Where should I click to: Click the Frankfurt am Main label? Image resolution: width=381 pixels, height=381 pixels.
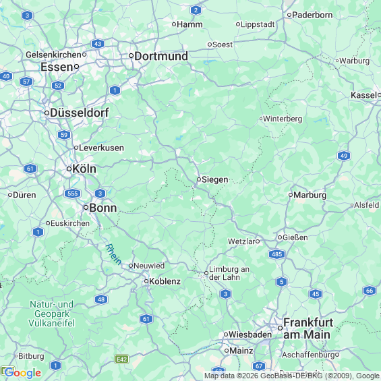(x=308, y=328)
